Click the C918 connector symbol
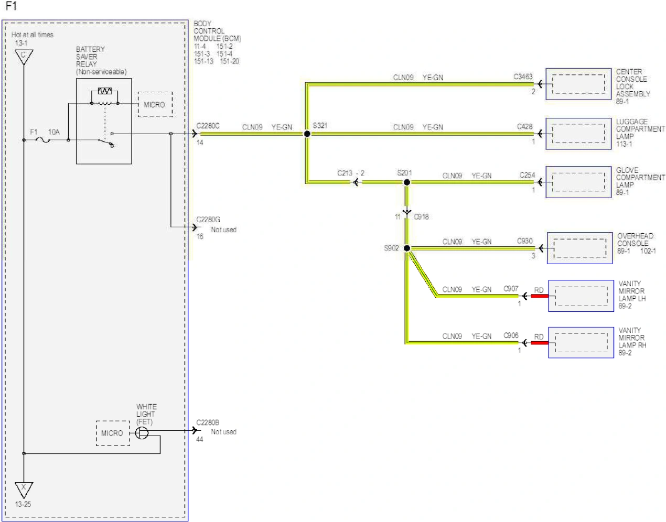The width and height of the screenshot is (666, 522). pos(406,212)
